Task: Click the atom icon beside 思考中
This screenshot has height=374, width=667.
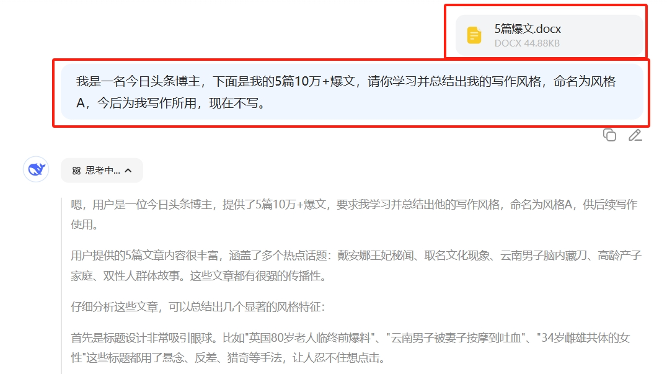Action: coord(76,171)
